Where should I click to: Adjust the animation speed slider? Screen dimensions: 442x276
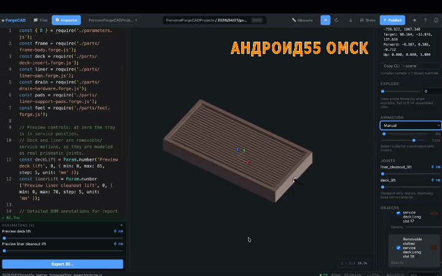click(403, 140)
